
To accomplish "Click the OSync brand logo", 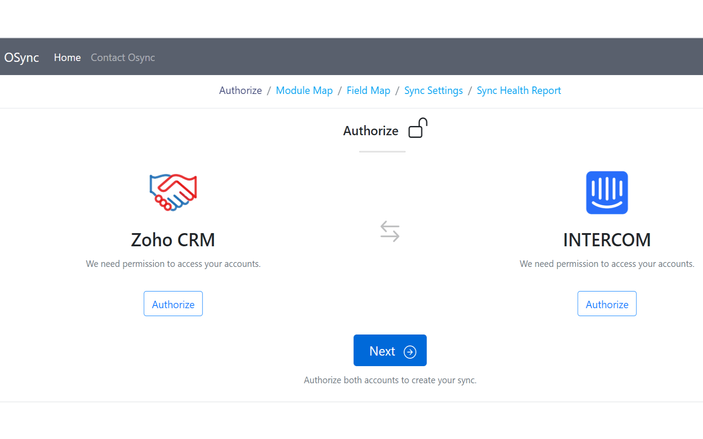I will click(21, 57).
